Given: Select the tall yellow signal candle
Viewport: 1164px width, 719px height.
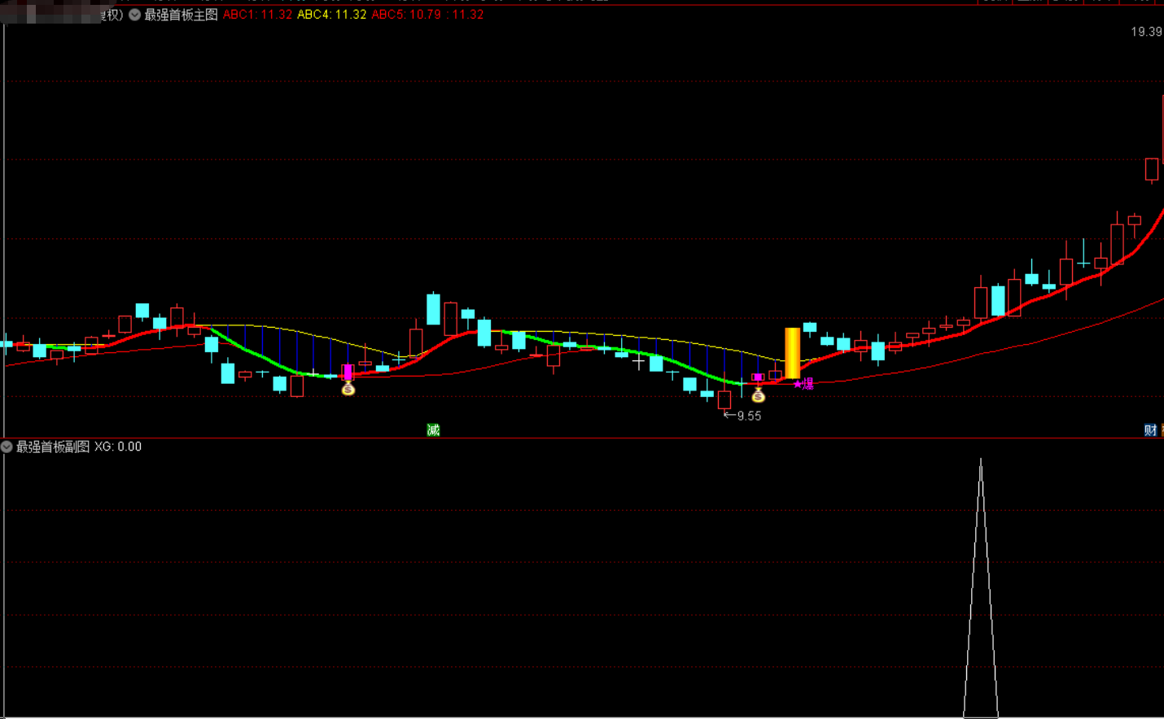Looking at the screenshot, I should click(792, 353).
